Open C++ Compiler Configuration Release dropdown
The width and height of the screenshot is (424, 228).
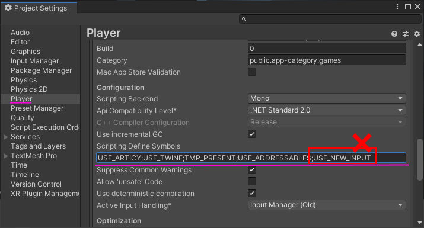tap(327, 122)
